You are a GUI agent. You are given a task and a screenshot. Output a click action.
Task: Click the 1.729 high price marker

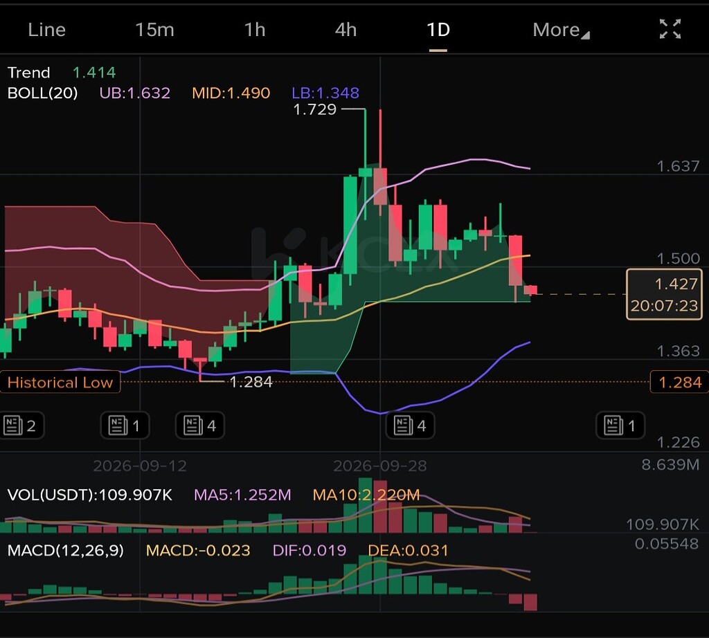click(315, 109)
